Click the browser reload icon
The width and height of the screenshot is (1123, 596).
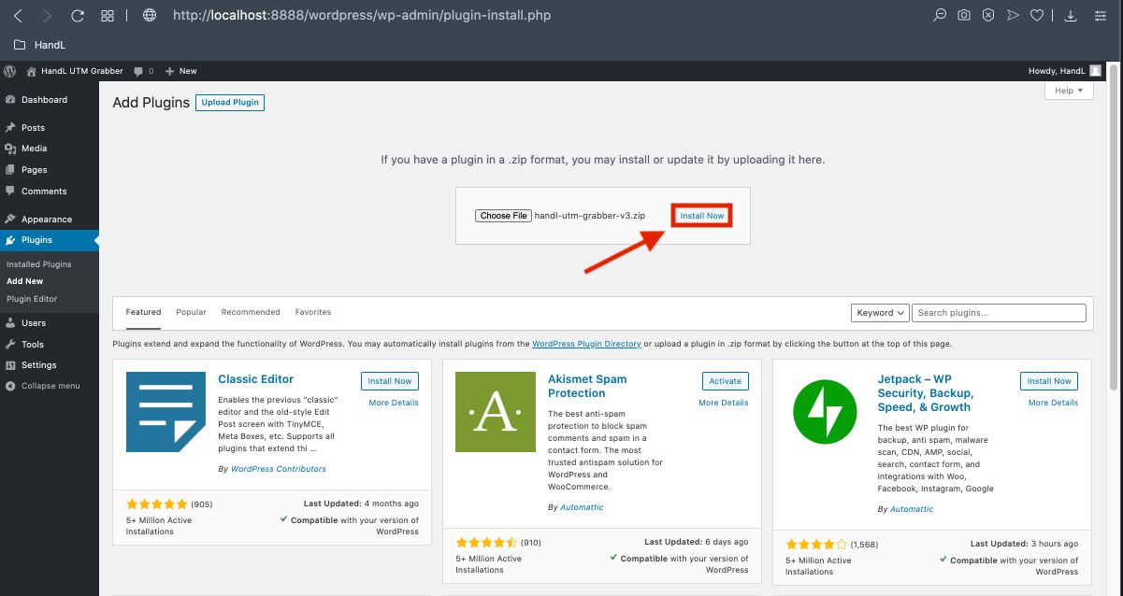(x=78, y=16)
